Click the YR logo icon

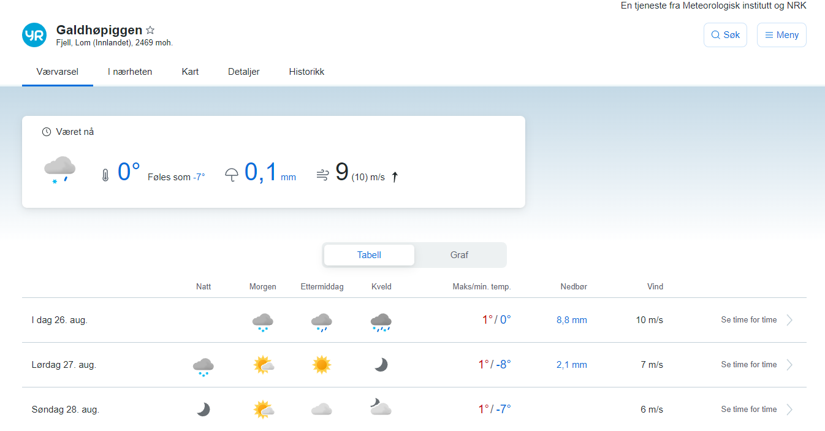[34, 35]
